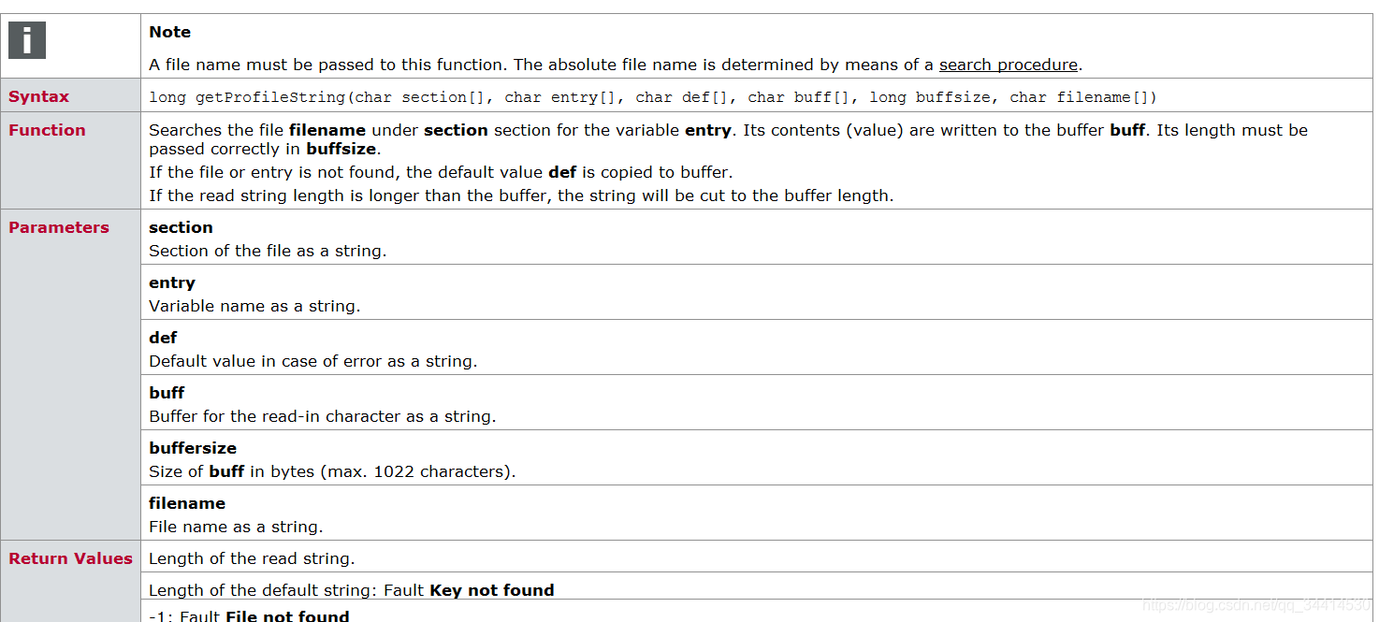Click the bold Note heading

tap(169, 32)
